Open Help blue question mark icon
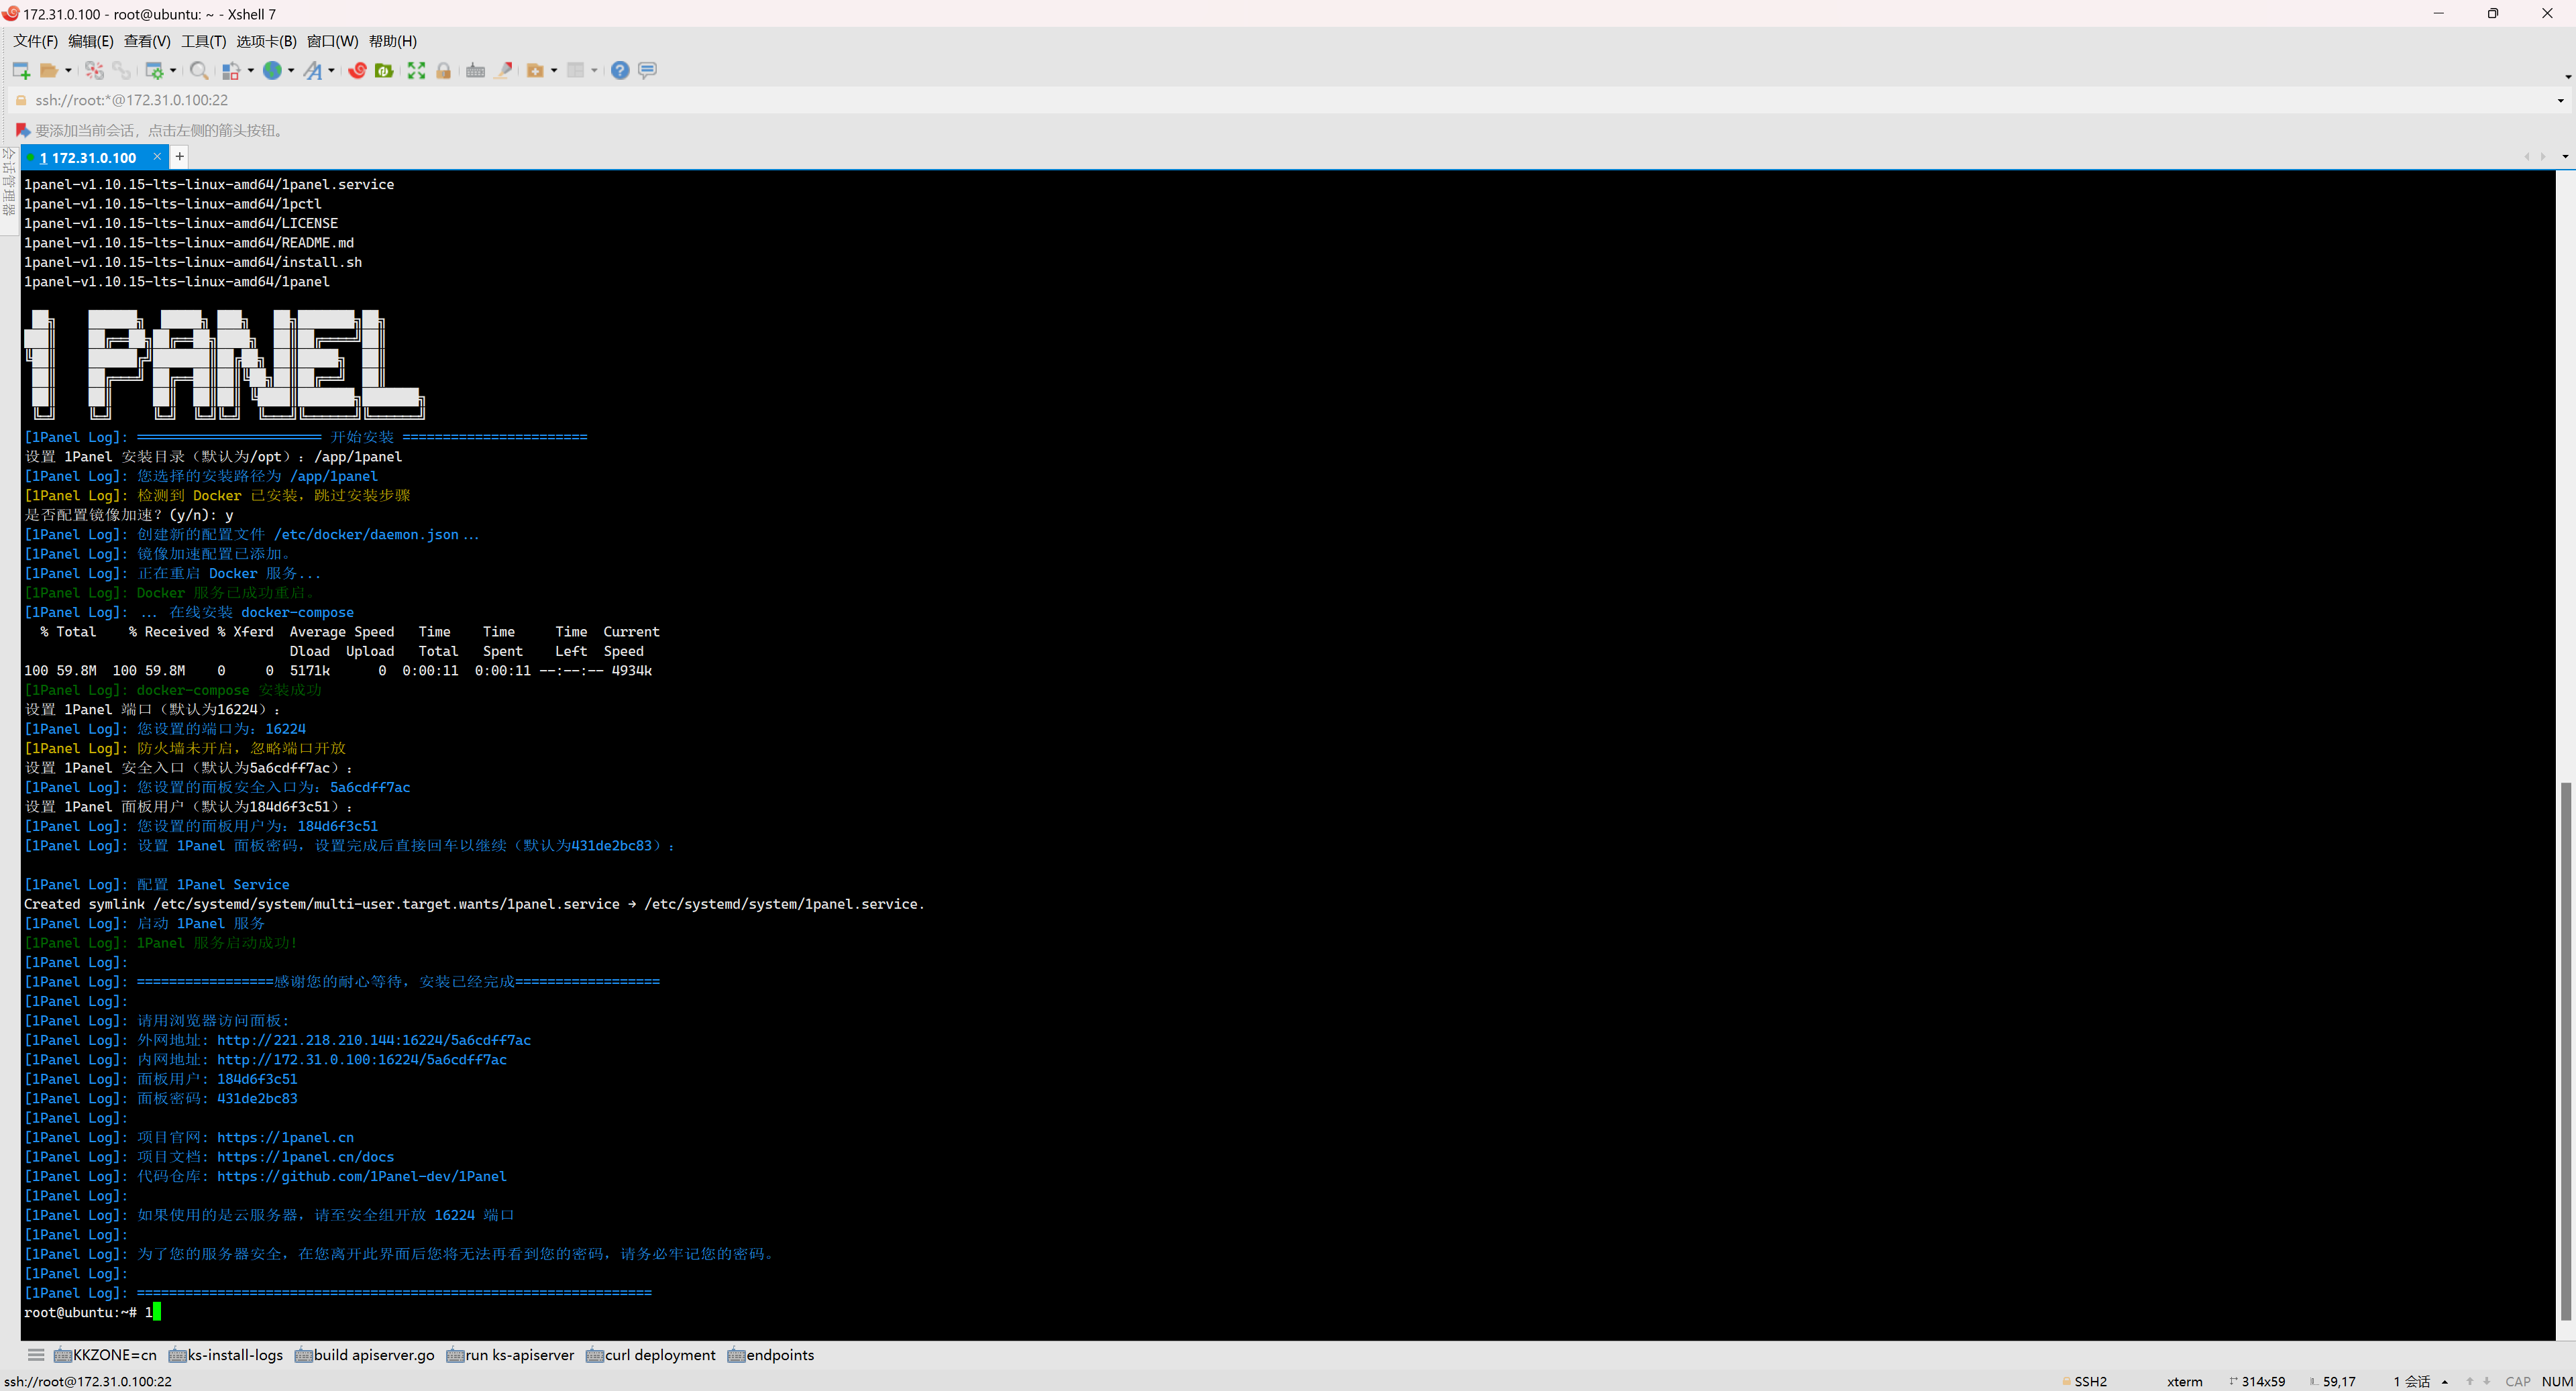 [x=620, y=70]
